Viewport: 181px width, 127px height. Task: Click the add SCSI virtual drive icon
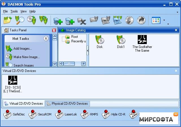point(58,21)
